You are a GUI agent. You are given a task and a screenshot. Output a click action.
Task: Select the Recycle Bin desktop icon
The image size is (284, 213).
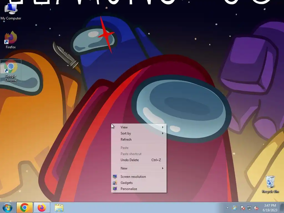(x=270, y=184)
